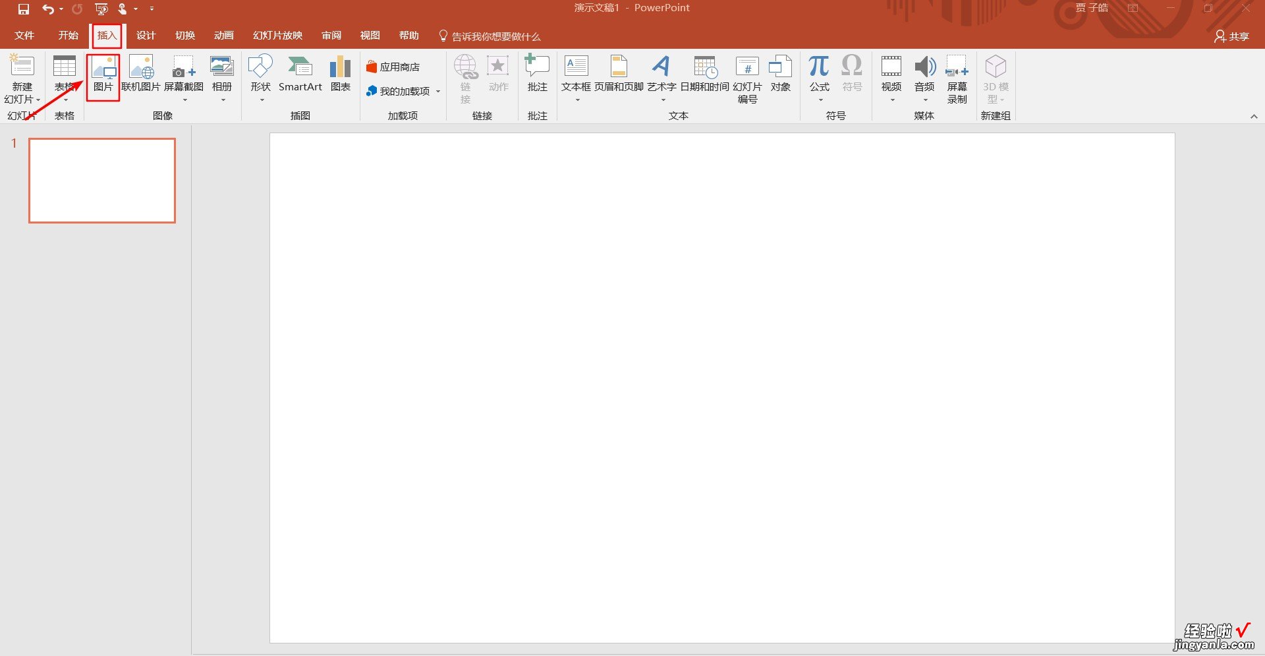The width and height of the screenshot is (1265, 656).
Task: Switch to the Home (开始) tab
Action: pos(68,36)
